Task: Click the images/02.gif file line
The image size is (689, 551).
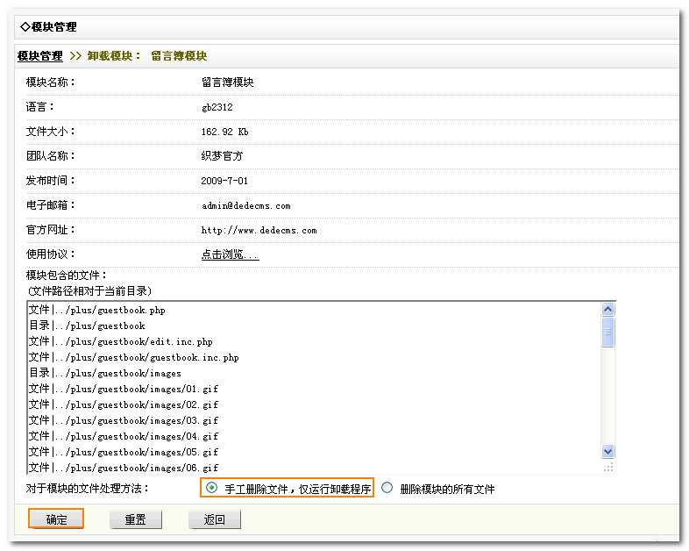Action: click(x=124, y=405)
